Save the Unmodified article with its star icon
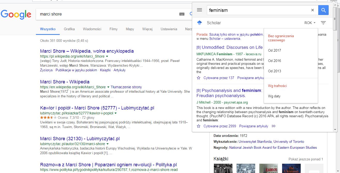Image resolution: width=340 pixels, height=173 pixels. (198, 78)
